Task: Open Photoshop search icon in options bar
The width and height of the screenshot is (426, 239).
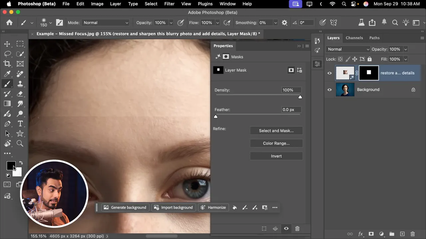Action: tap(395, 23)
